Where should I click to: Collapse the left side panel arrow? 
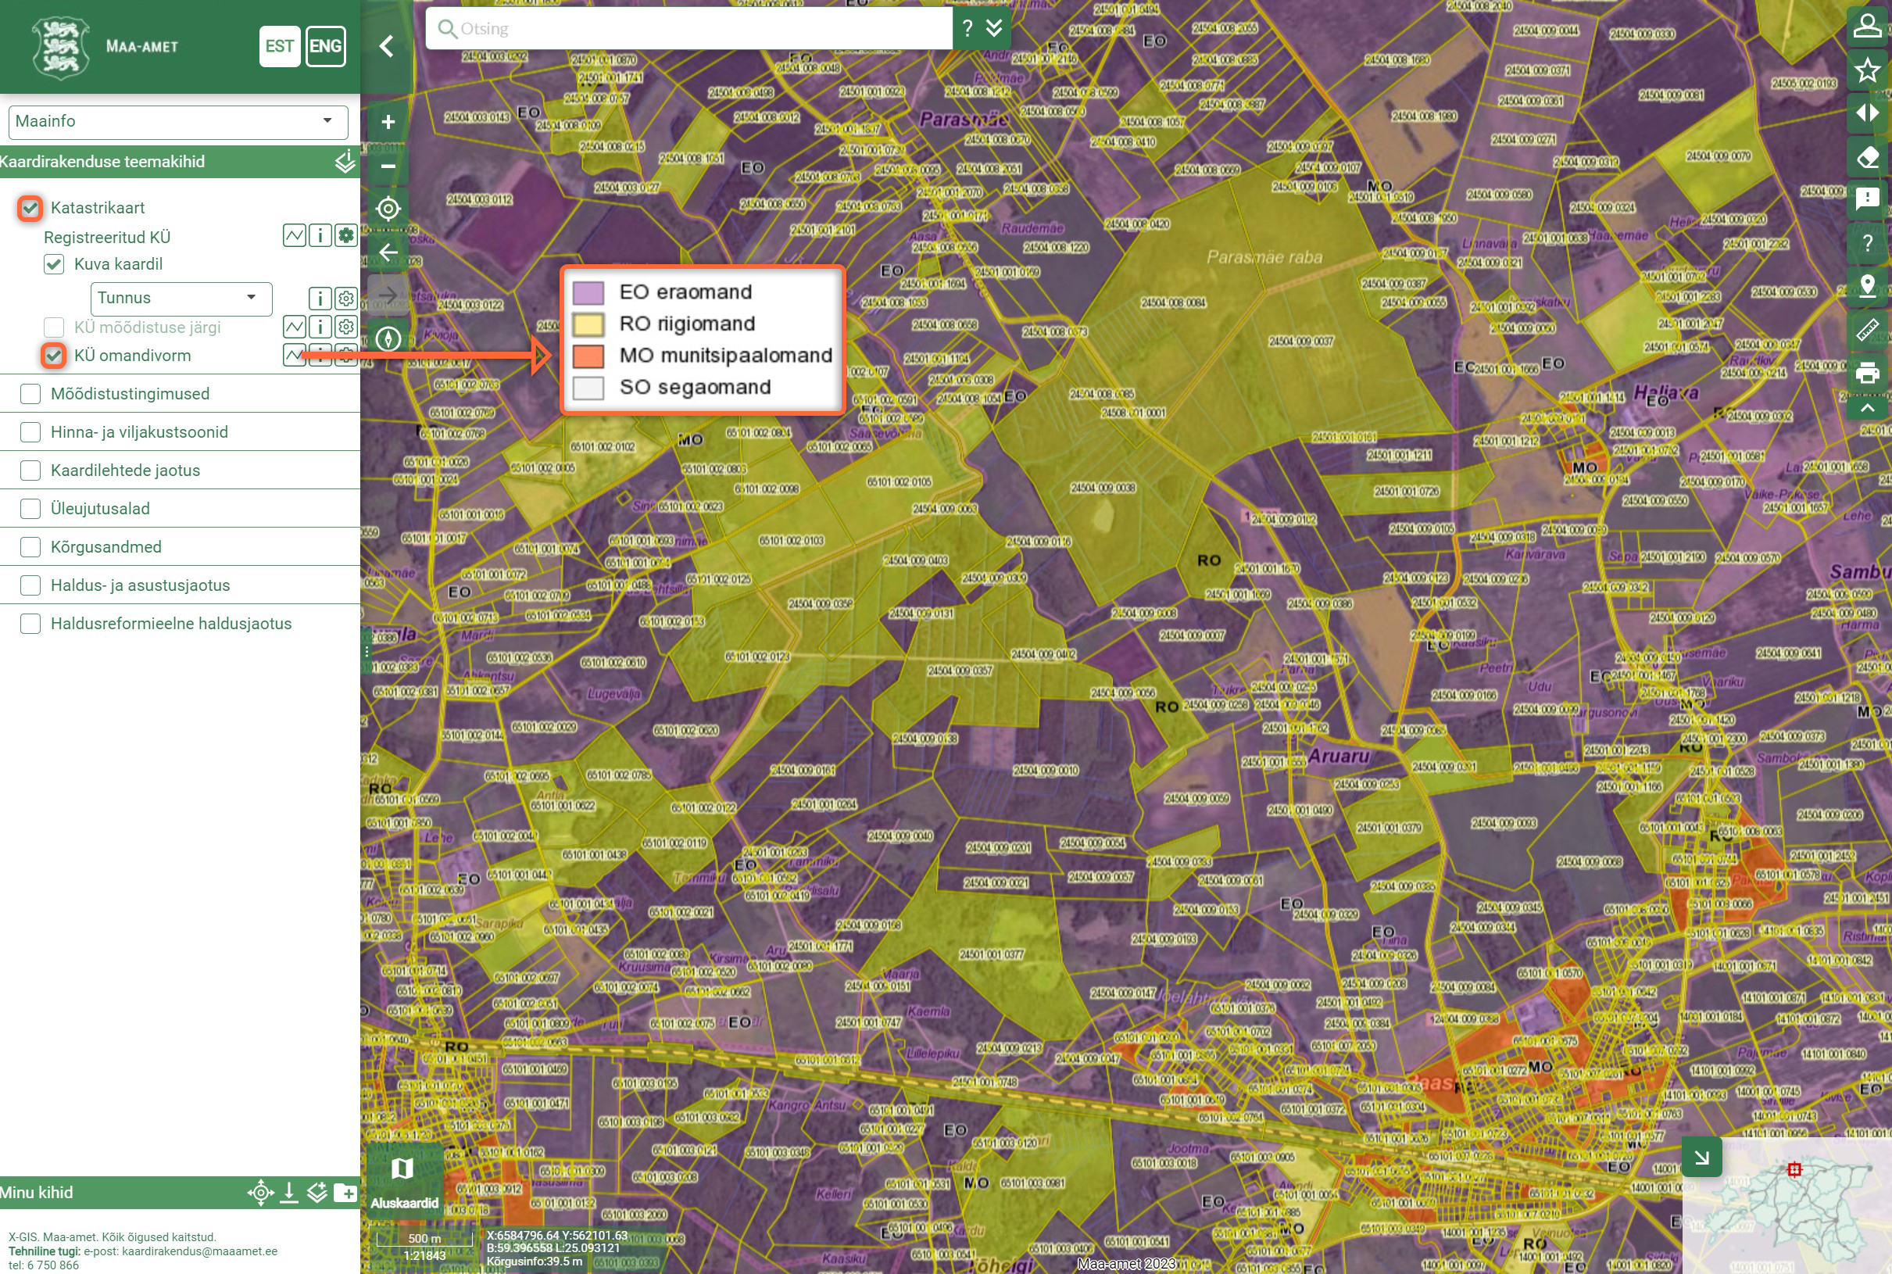387,45
